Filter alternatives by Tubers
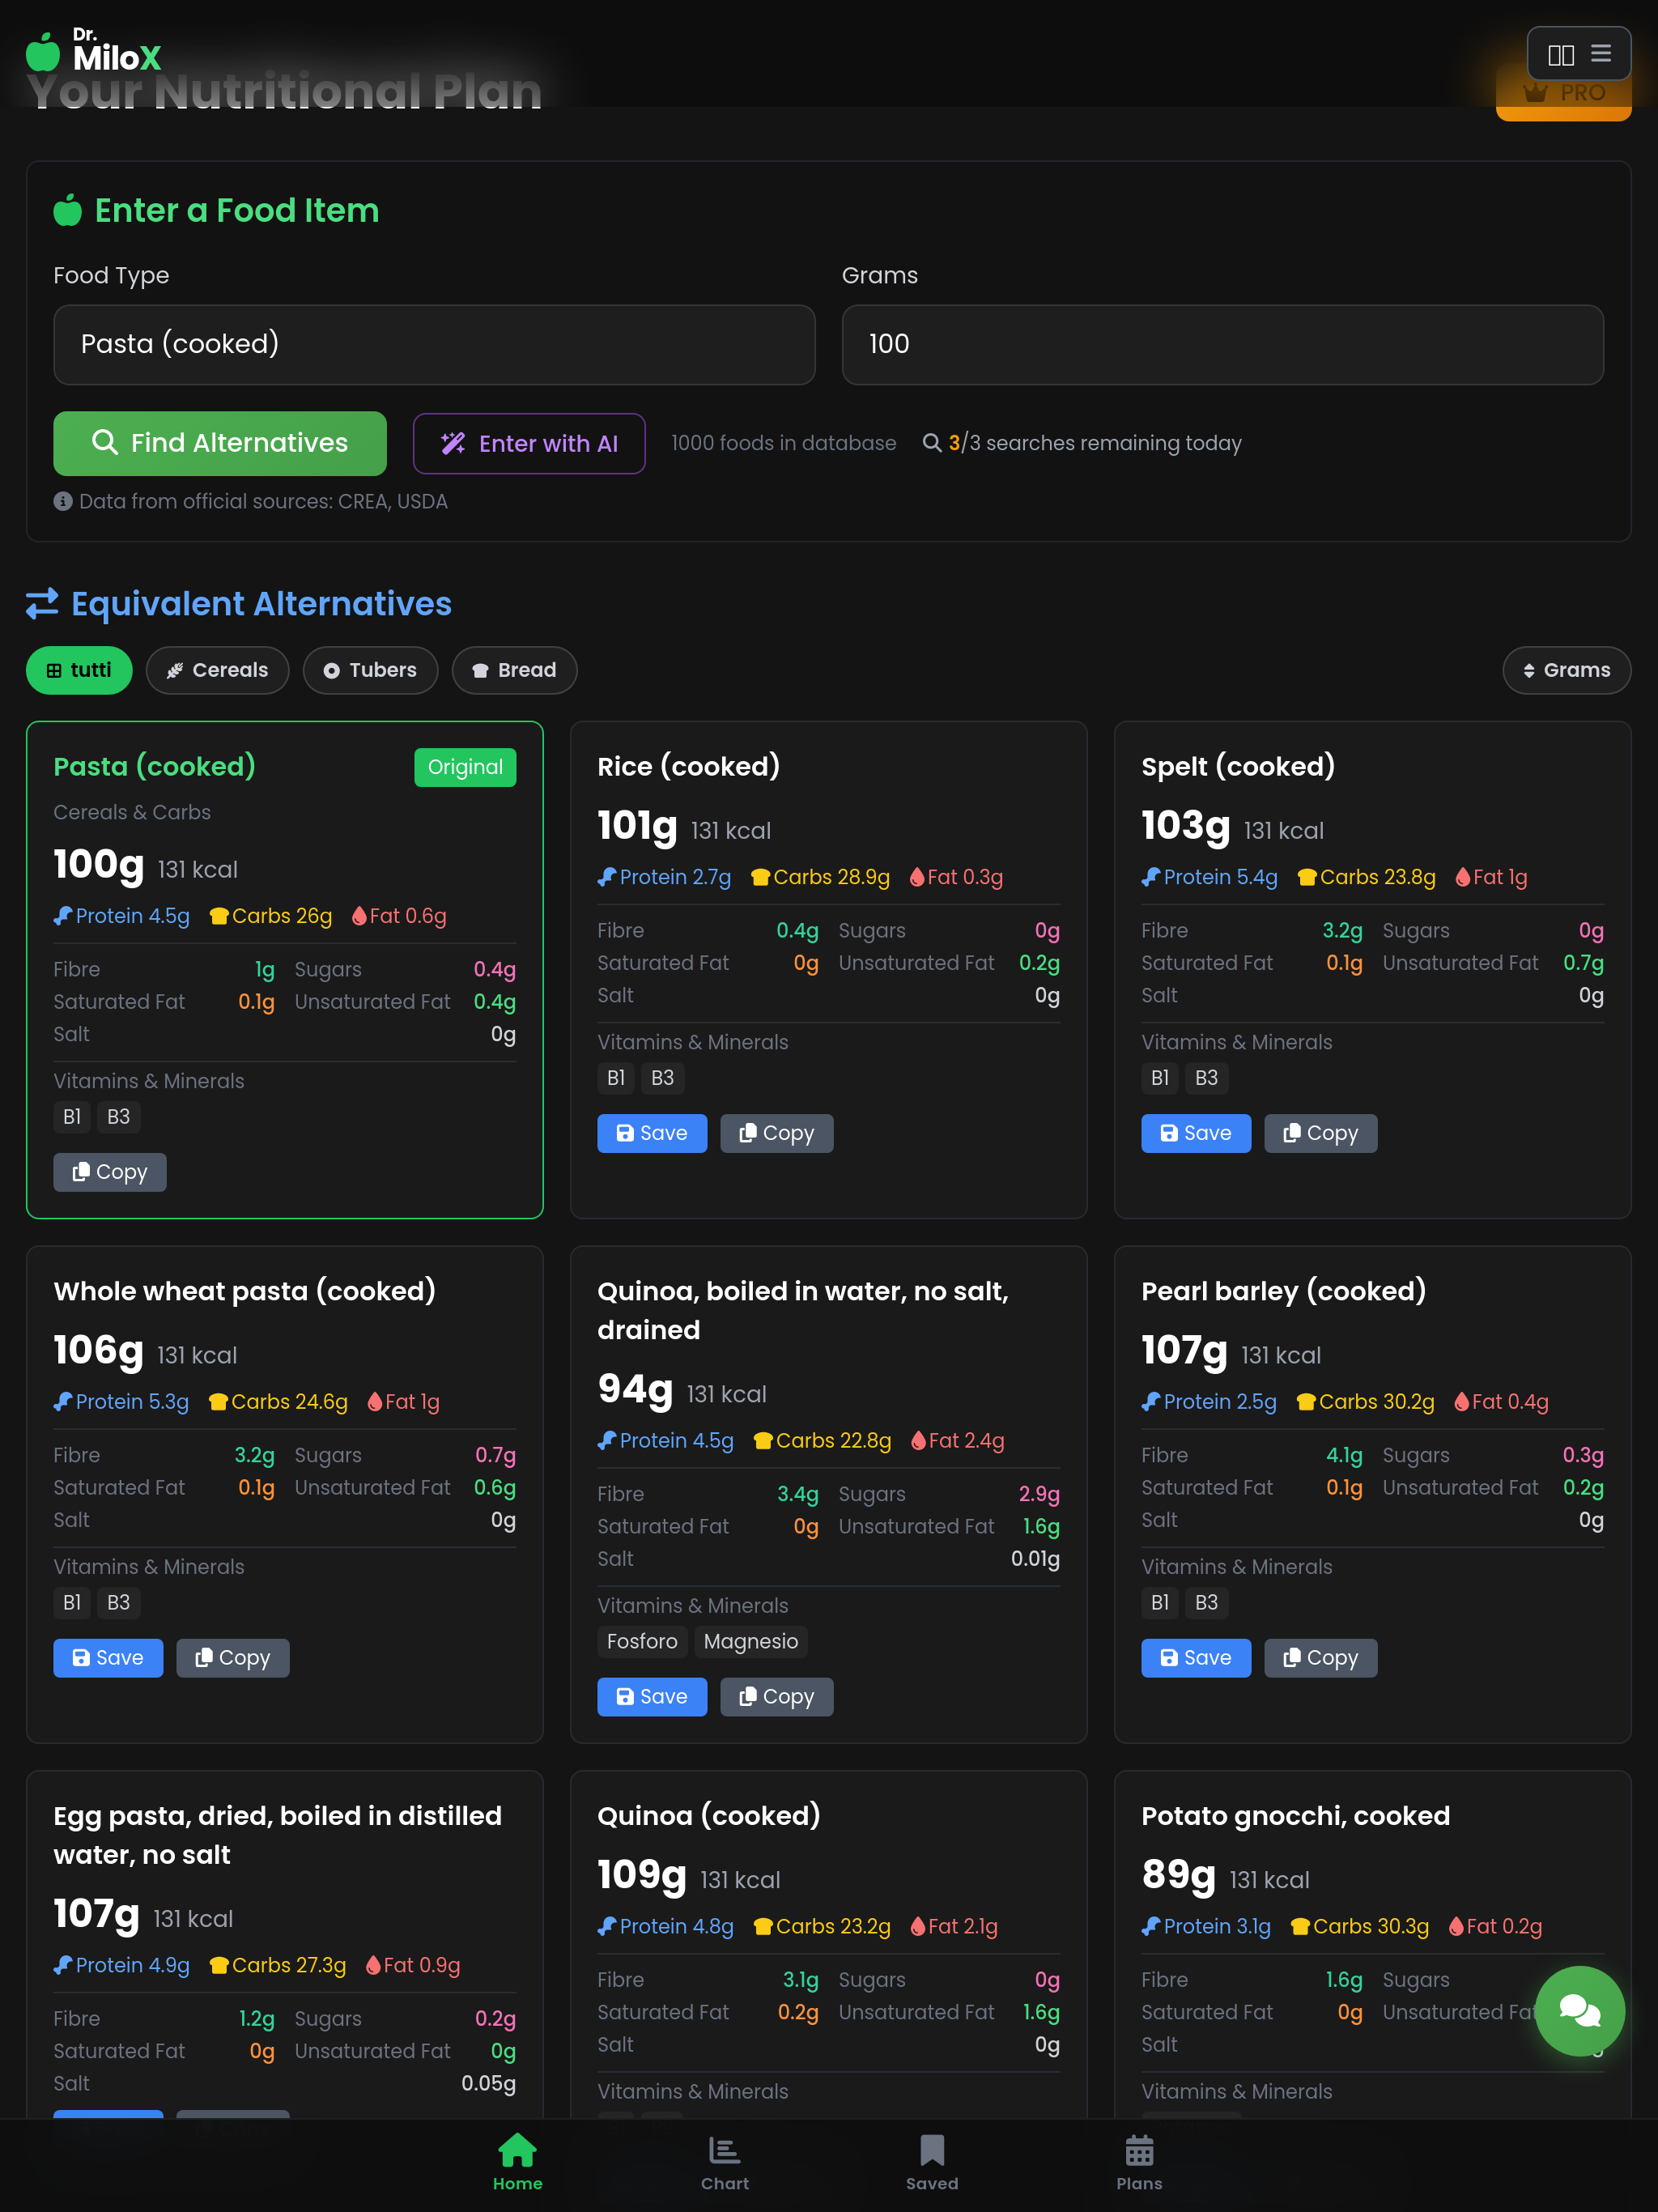This screenshot has width=1658, height=2212. tap(370, 670)
